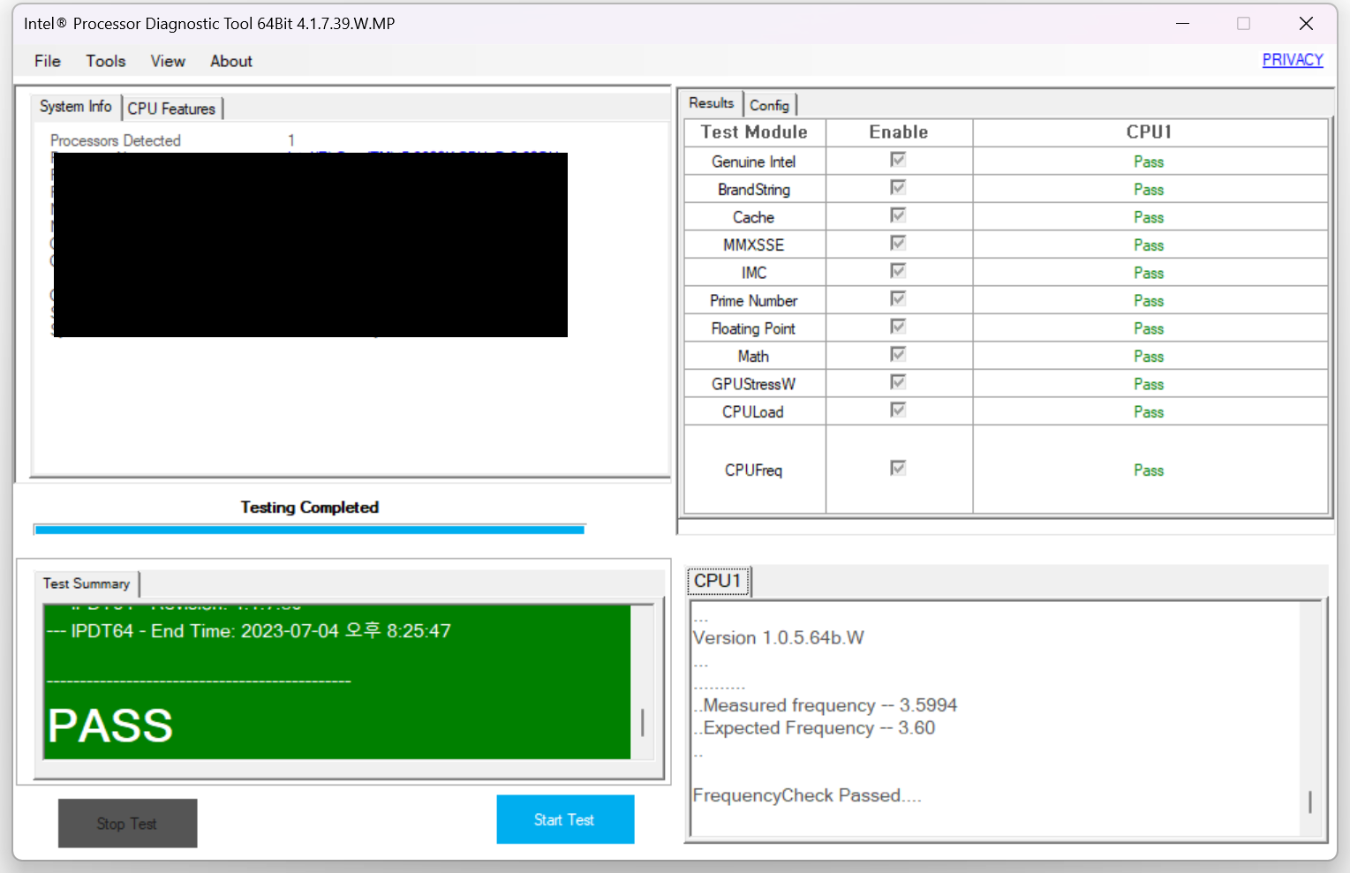Switch to the CPU Features tab
1350x873 pixels.
[x=171, y=109]
